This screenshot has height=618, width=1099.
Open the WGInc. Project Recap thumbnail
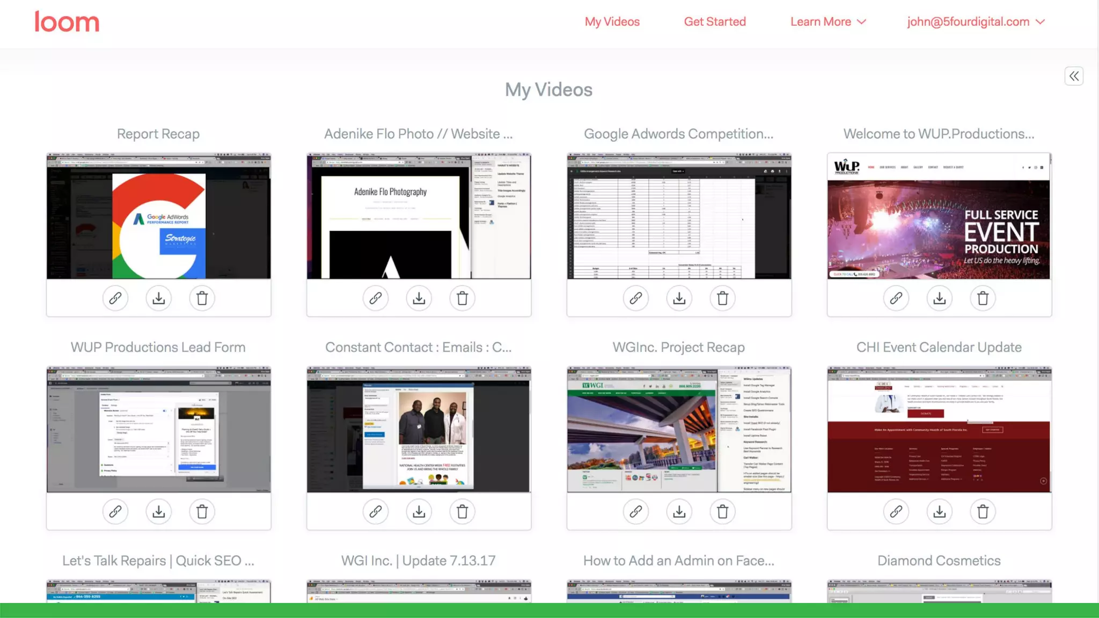pos(679,430)
